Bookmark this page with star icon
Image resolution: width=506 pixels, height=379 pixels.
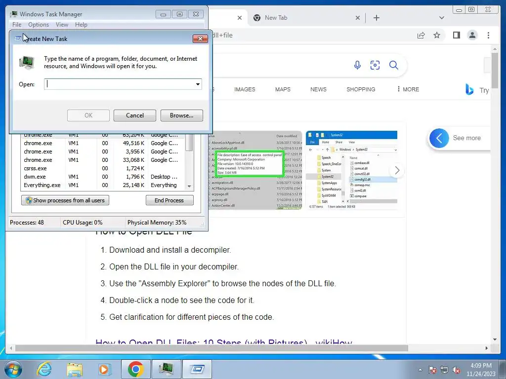(x=437, y=35)
